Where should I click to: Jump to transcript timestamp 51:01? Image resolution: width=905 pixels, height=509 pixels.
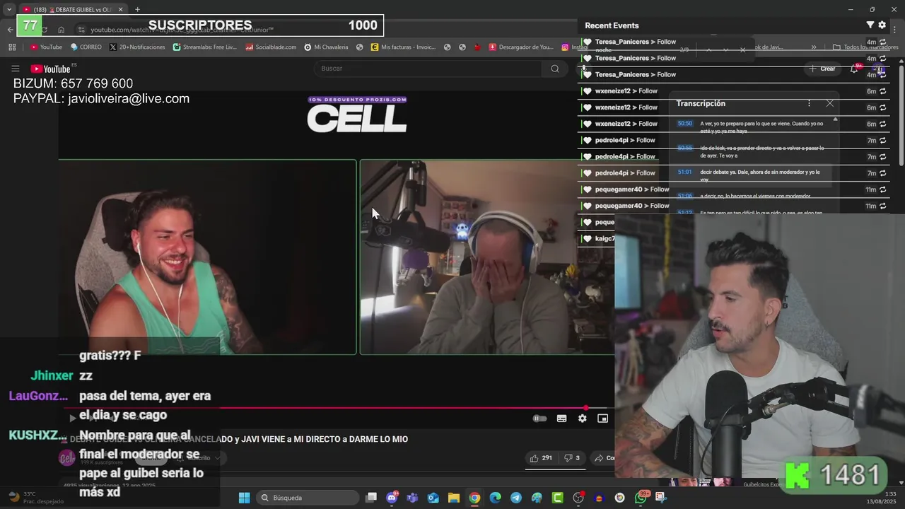click(x=684, y=172)
